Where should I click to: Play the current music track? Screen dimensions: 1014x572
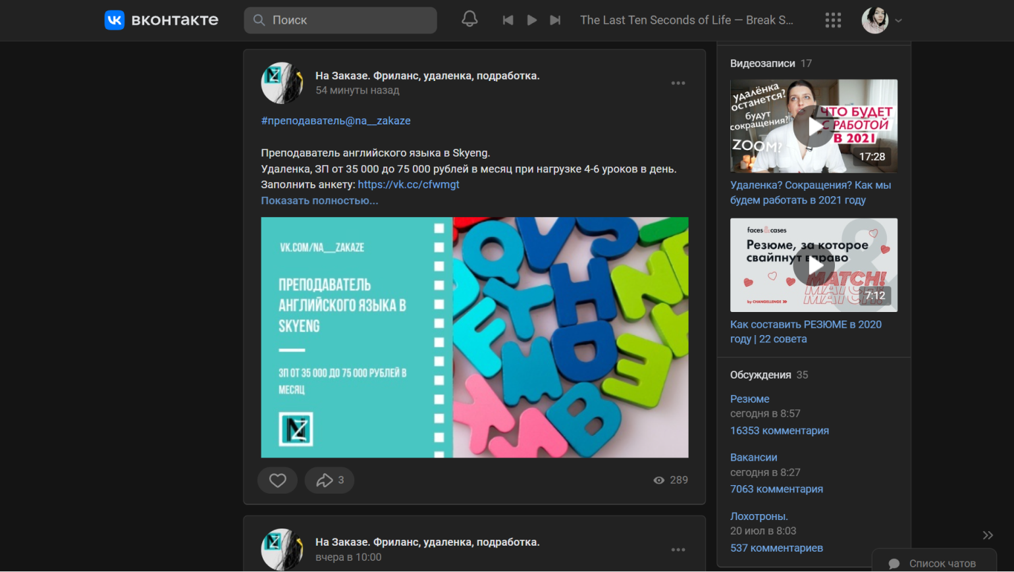pos(531,20)
